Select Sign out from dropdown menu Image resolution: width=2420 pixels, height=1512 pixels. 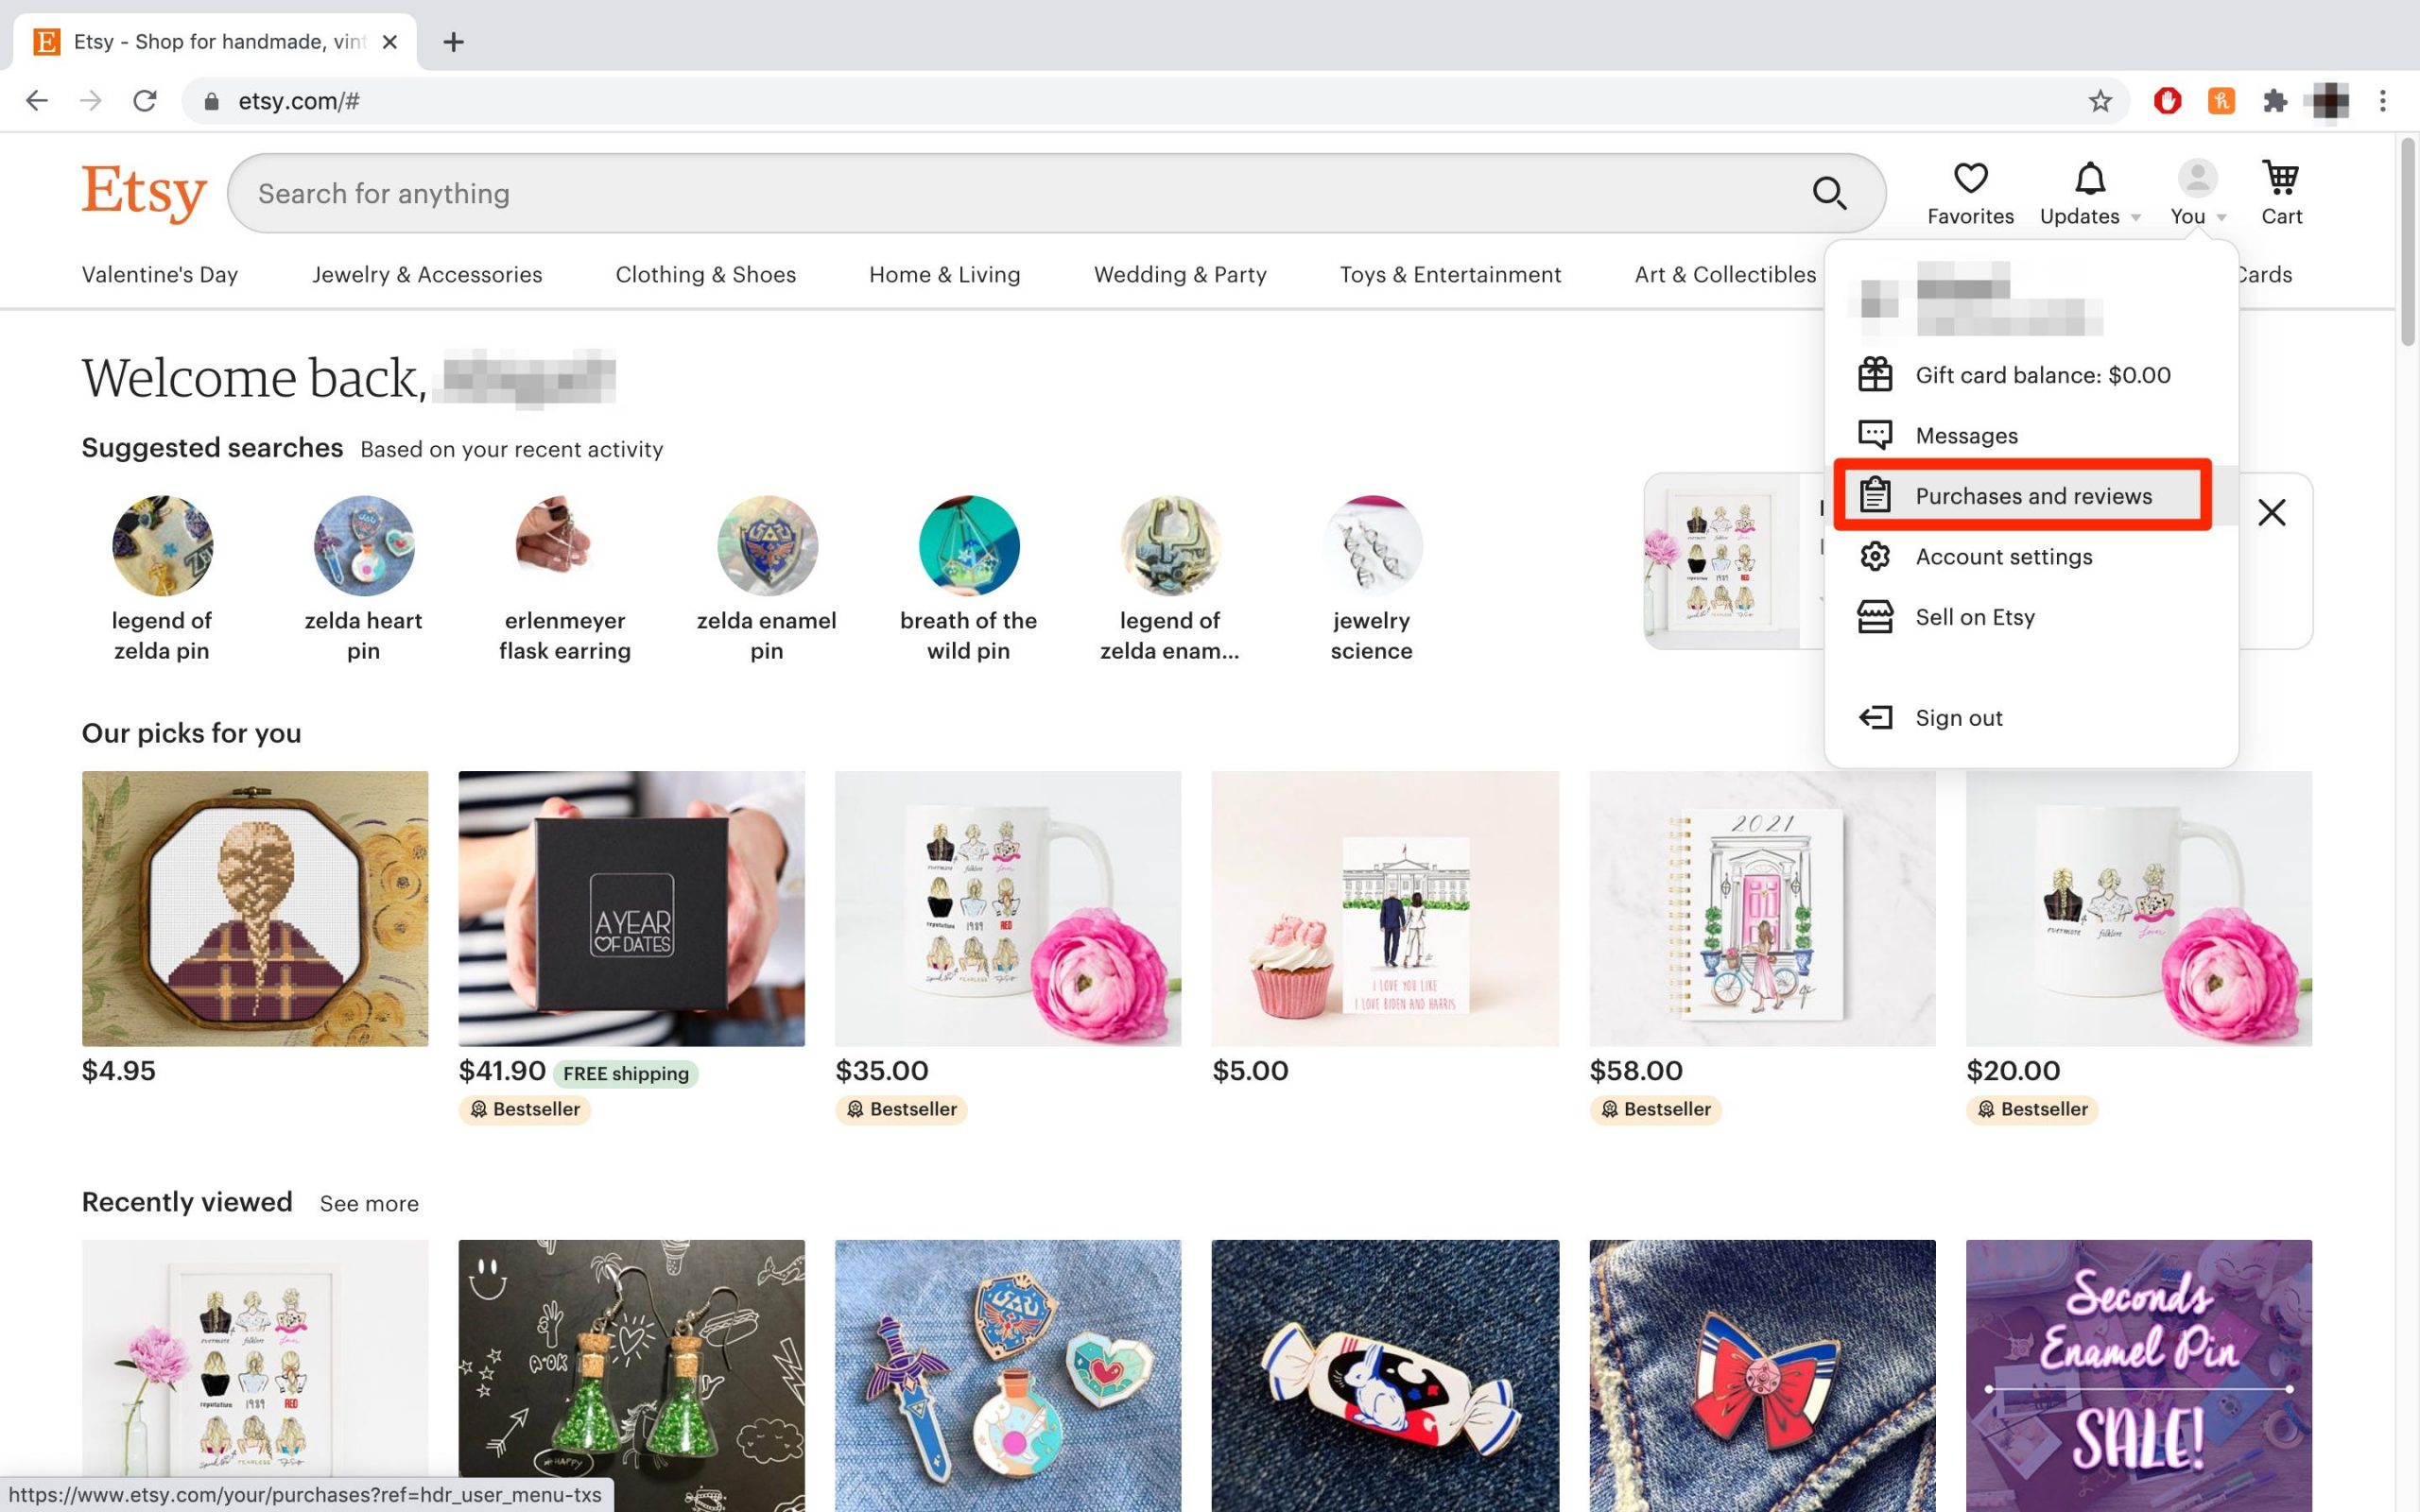[1957, 716]
